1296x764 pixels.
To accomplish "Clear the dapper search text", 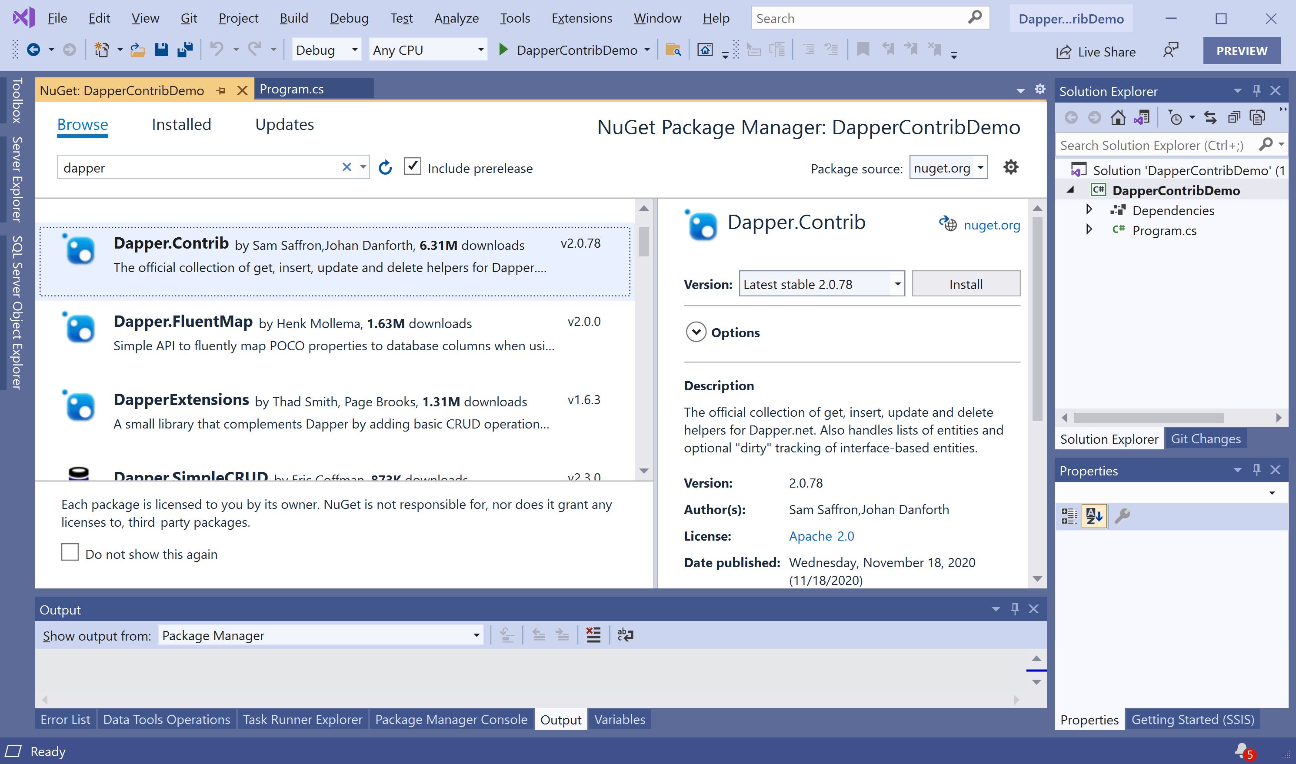I will pyautogui.click(x=346, y=167).
